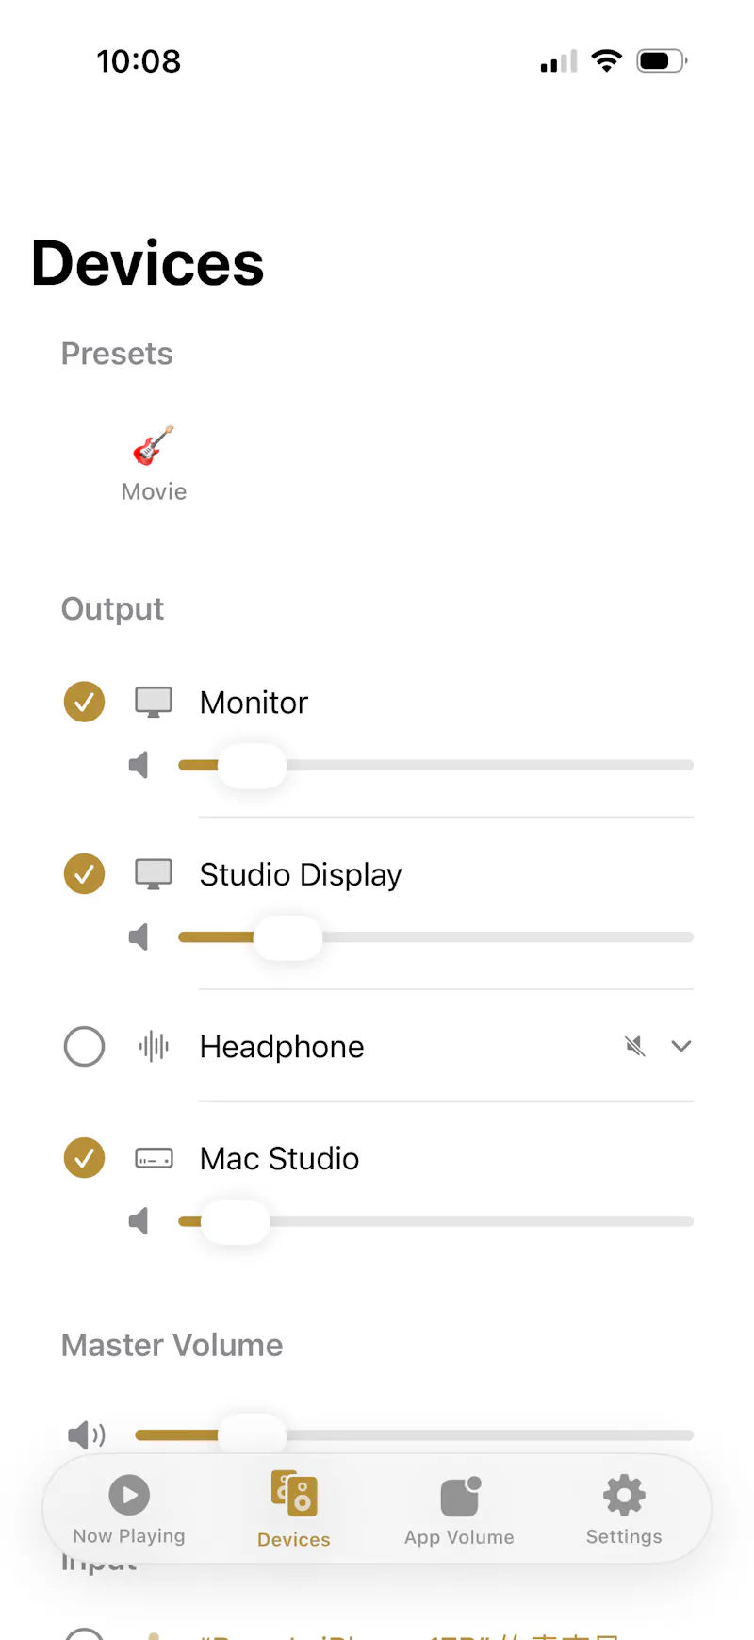Tap the Master Volume speaker icon
754x1640 pixels.
pyautogui.click(x=87, y=1435)
